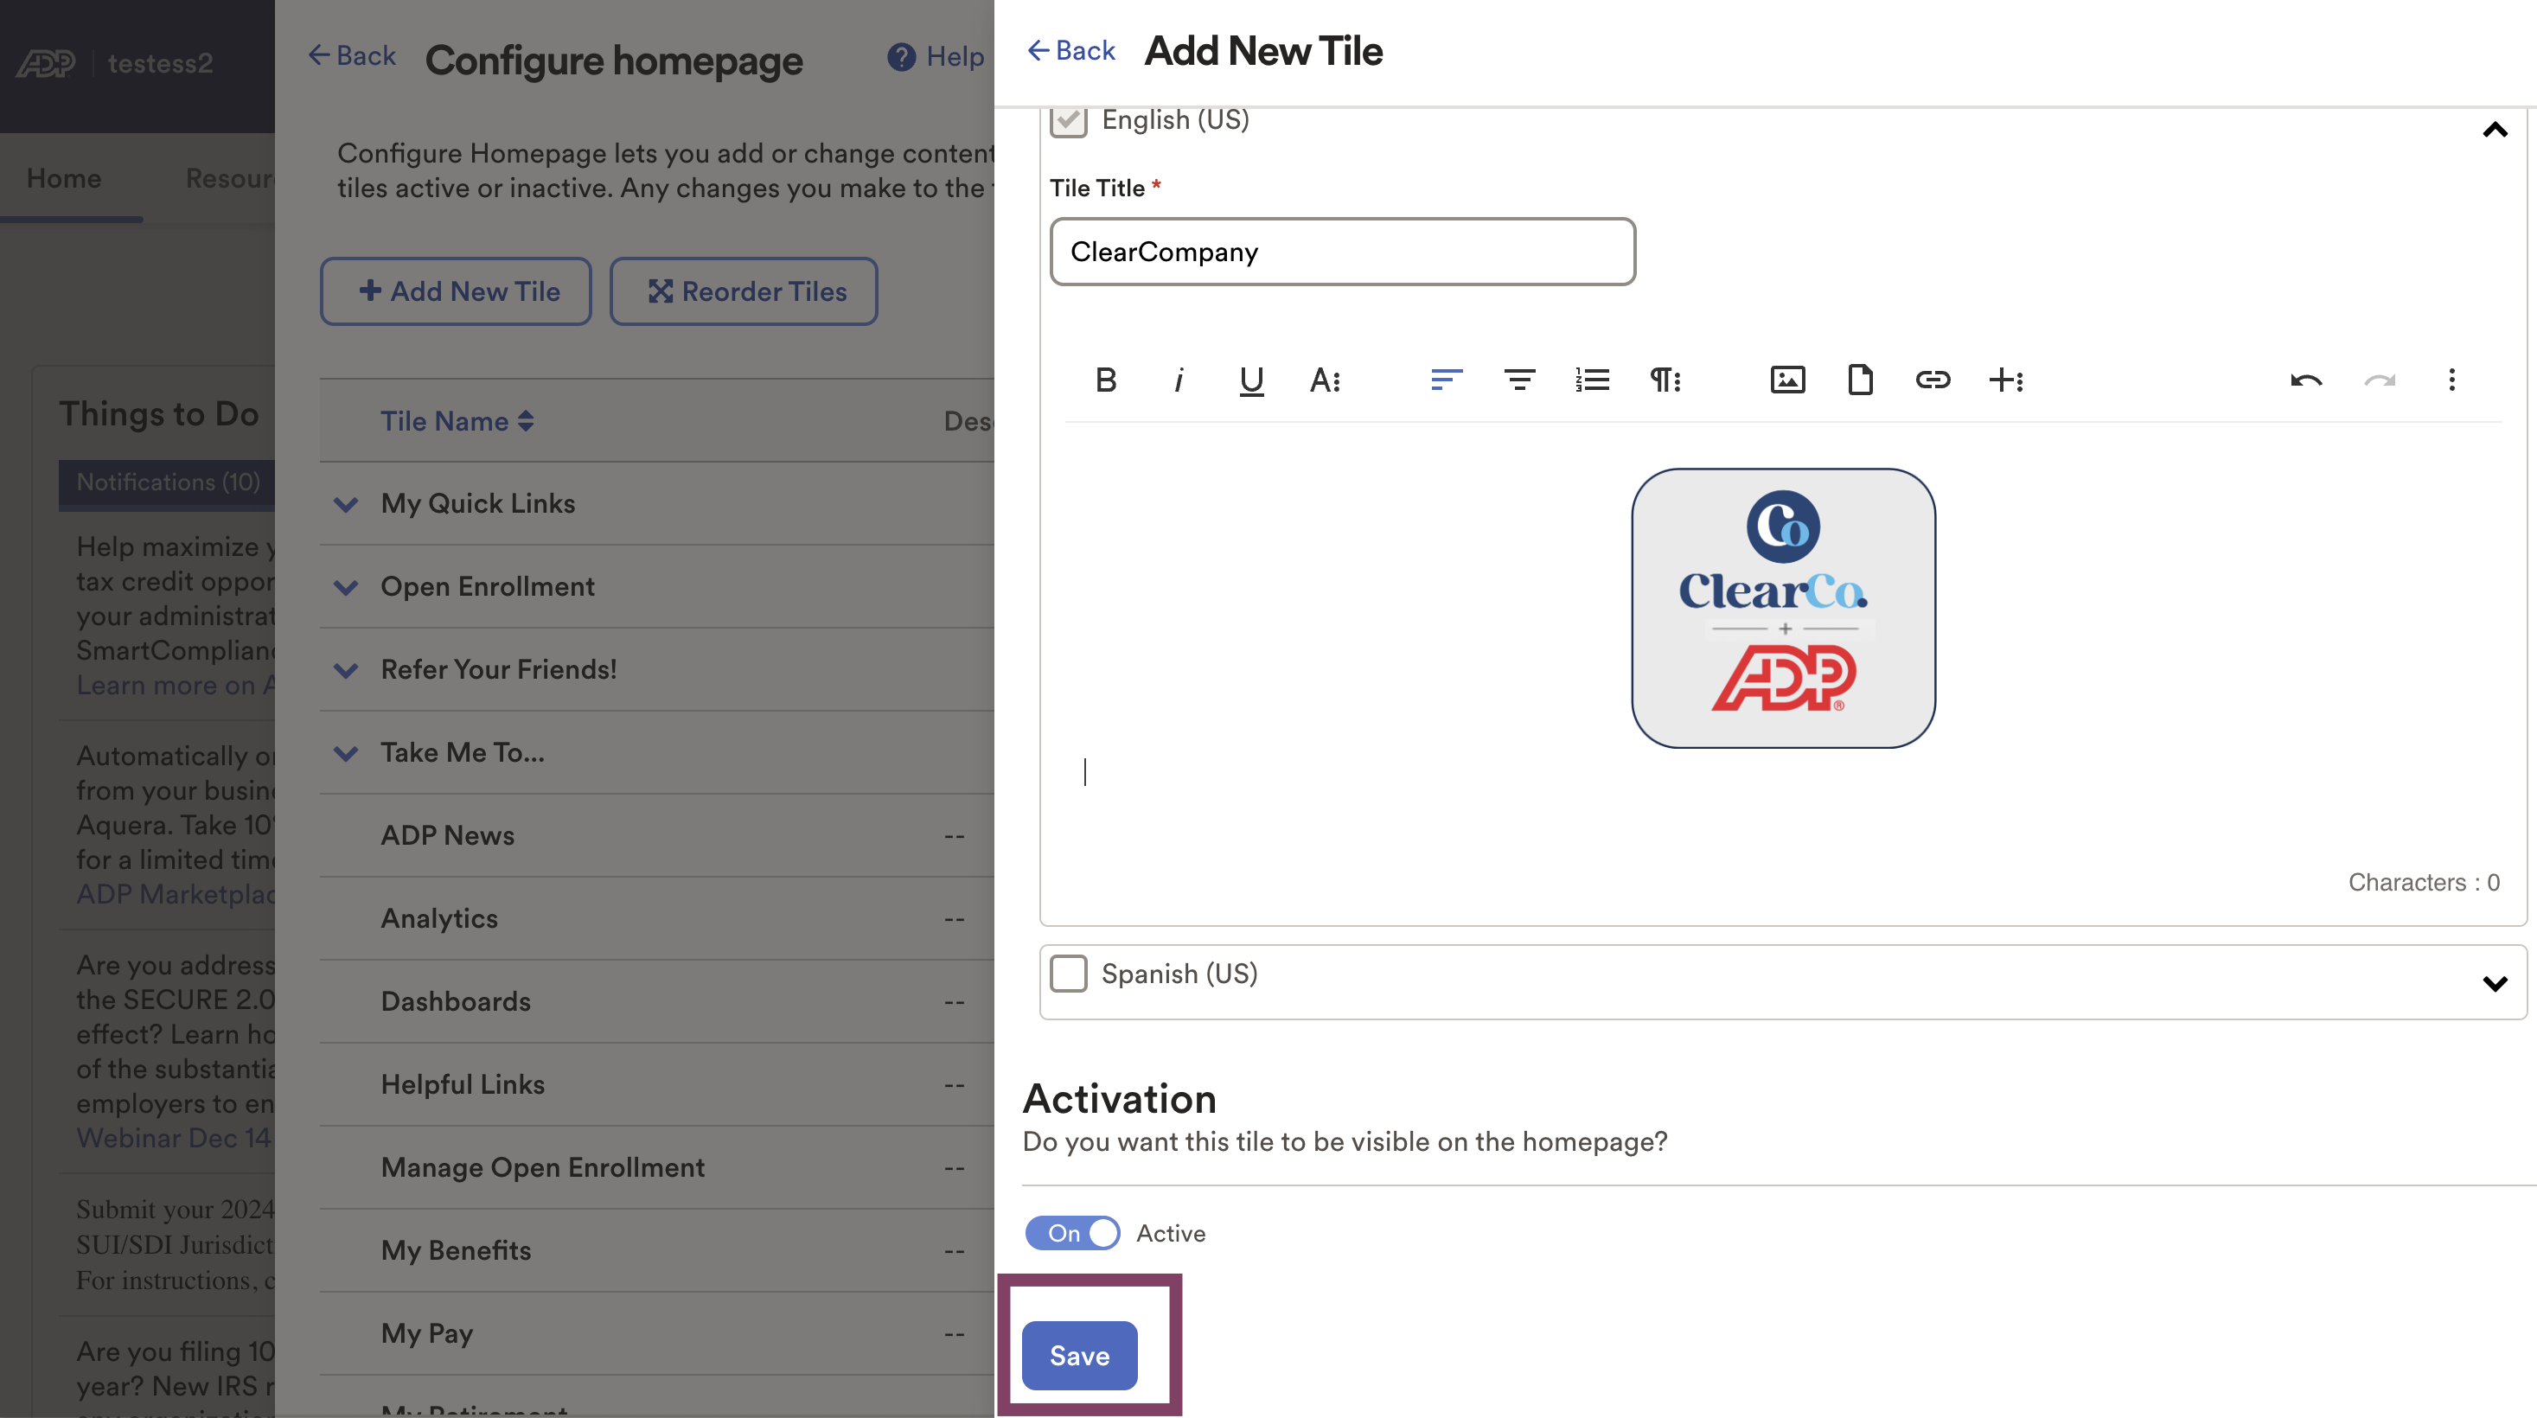
Task: Click the Manage Open Enrollment row
Action: (x=657, y=1168)
